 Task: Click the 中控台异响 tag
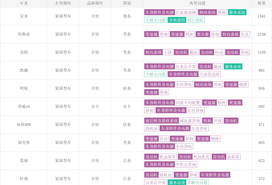186,164
